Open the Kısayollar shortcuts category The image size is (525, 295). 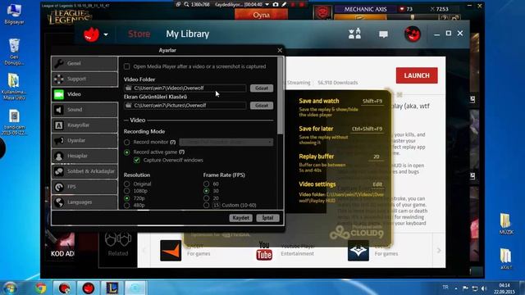tap(84, 125)
